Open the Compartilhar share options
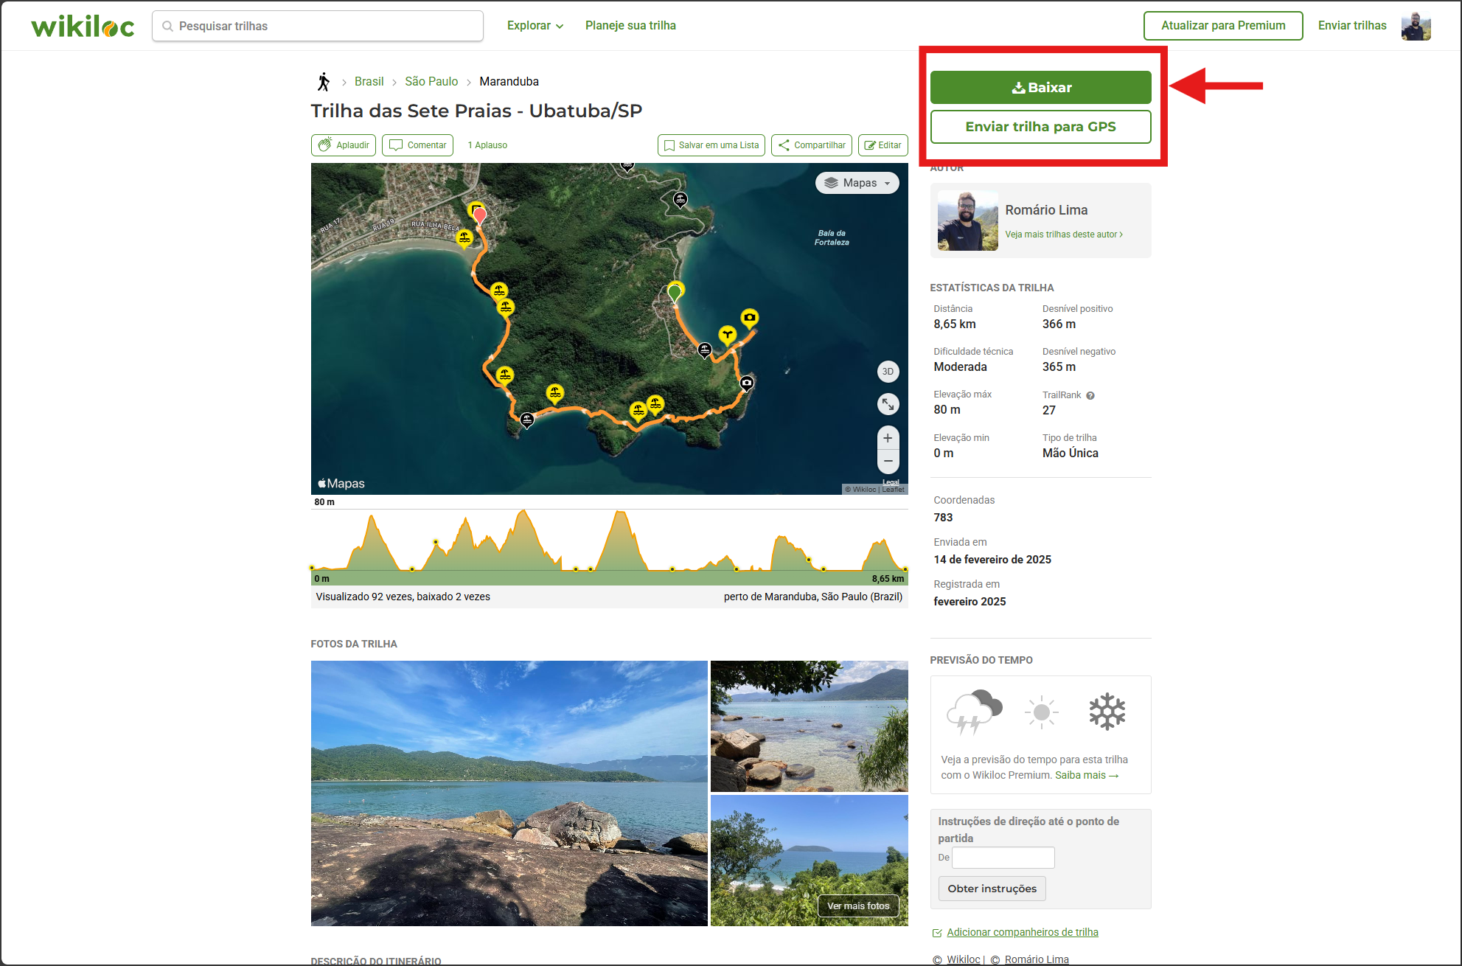The image size is (1462, 966). 811,145
